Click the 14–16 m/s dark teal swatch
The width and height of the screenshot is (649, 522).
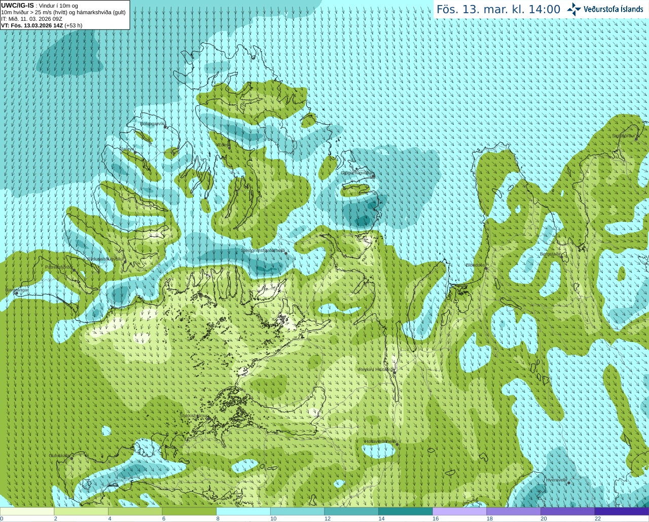click(406, 511)
